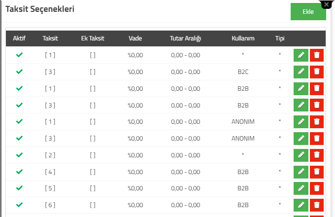Delete the B2B taksit [6] row
335x217 pixels.
click(x=317, y=205)
